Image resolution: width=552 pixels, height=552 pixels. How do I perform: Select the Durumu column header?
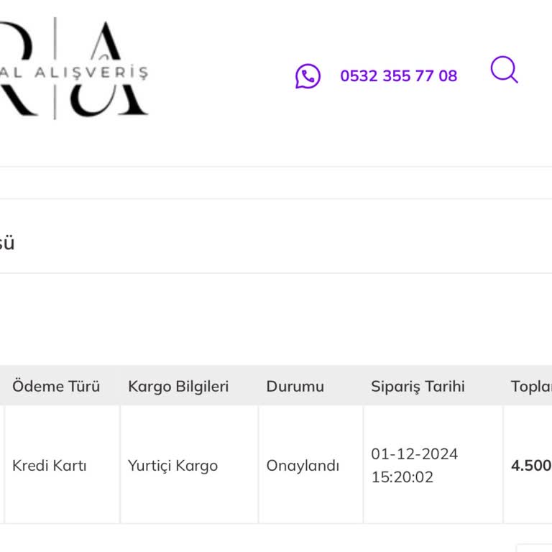coord(295,387)
